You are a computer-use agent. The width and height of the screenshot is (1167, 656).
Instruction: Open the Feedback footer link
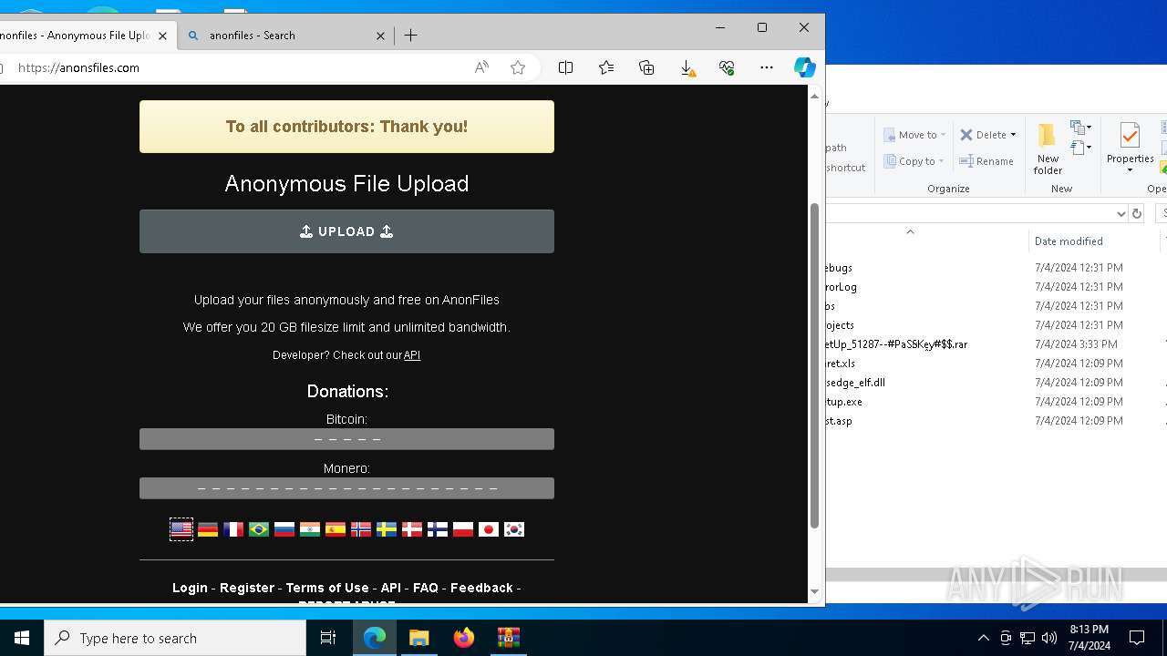coord(481,588)
